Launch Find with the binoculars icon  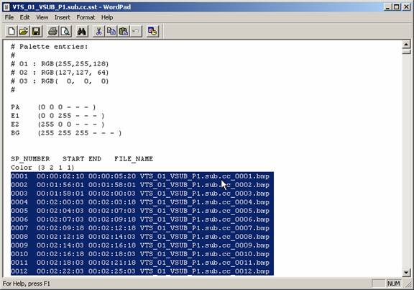pyautogui.click(x=82, y=32)
